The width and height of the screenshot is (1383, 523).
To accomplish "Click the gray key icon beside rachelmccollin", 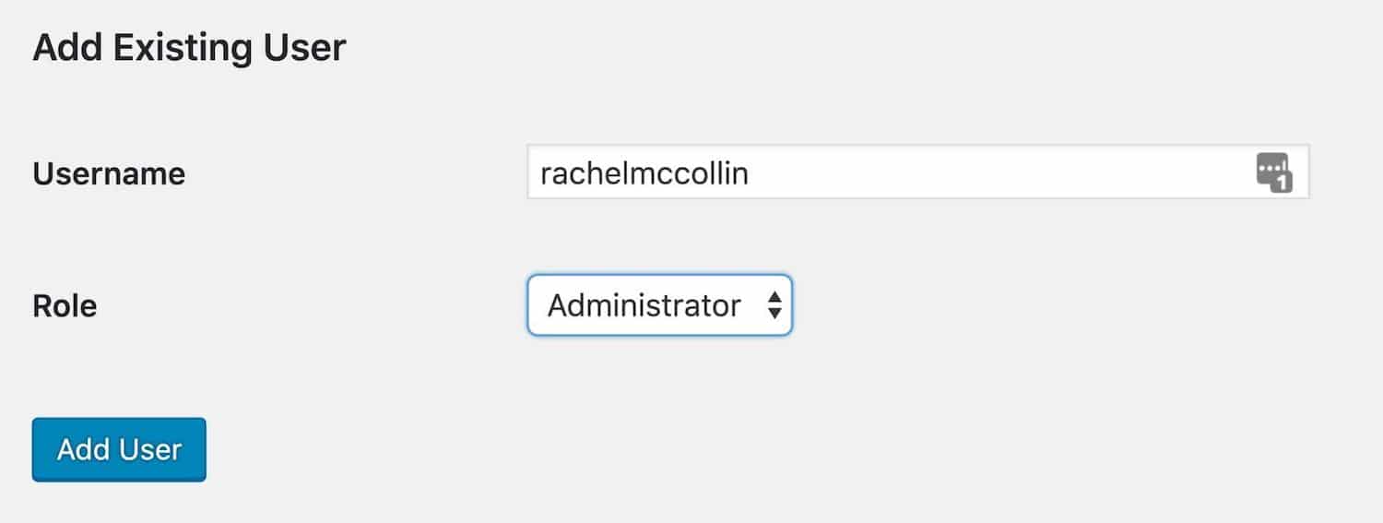I will [1274, 173].
